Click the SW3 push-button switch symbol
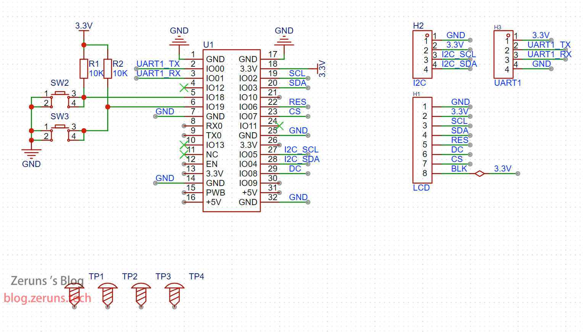The width and height of the screenshot is (583, 332). pyautogui.click(x=60, y=127)
